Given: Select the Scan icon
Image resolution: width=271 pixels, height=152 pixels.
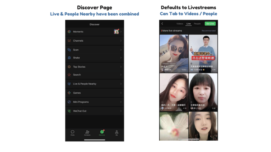Looking at the screenshot, I should pos(69,50).
